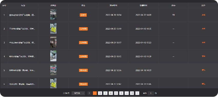Go to the next page arrow

(x=137, y=93)
